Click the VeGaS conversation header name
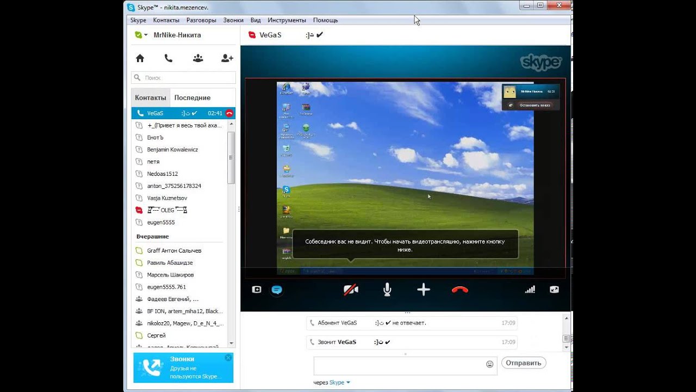The height and width of the screenshot is (392, 696). 270,35
